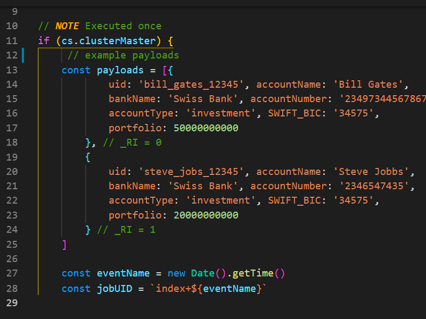Click the '// example payloads' comment
Screen dimensions: 426x319
(123, 55)
